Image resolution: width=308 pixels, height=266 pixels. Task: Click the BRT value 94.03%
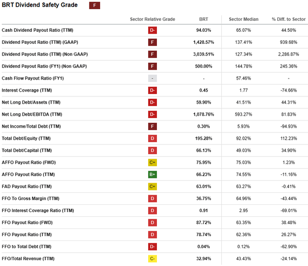(x=204, y=30)
